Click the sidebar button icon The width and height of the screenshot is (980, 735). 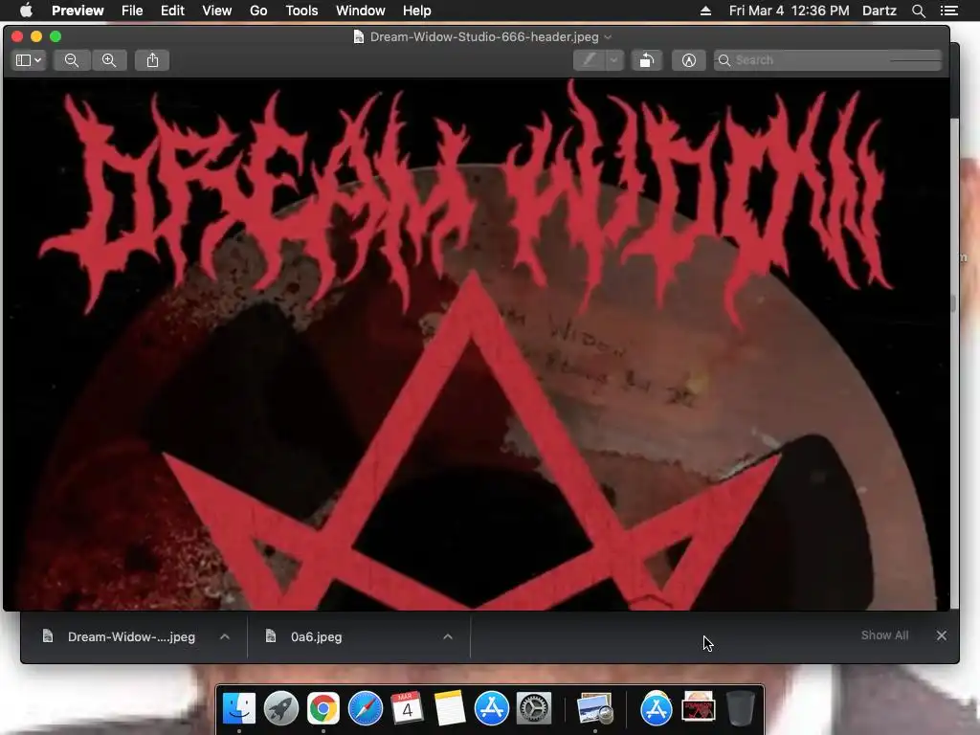click(x=23, y=60)
